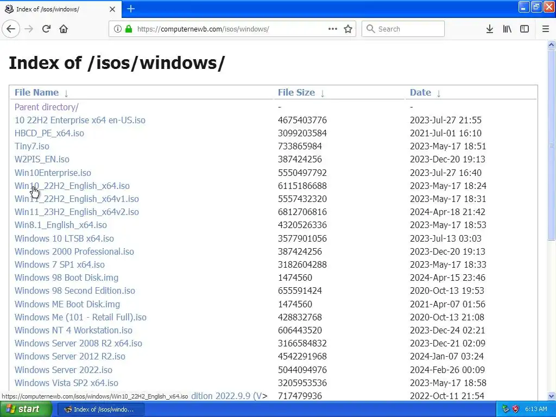Bookmark this page with the star
The image size is (556, 417).
(348, 29)
